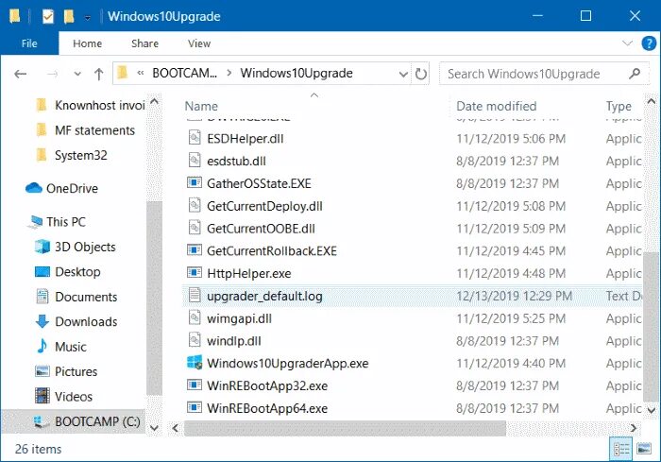This screenshot has height=462, width=661.
Task: Click the navigation pane scroll up arrow
Action: pyautogui.click(x=154, y=102)
